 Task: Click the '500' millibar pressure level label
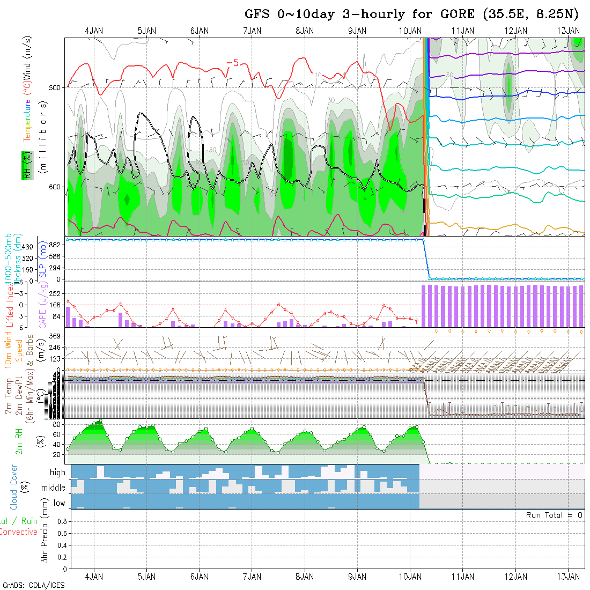click(55, 87)
